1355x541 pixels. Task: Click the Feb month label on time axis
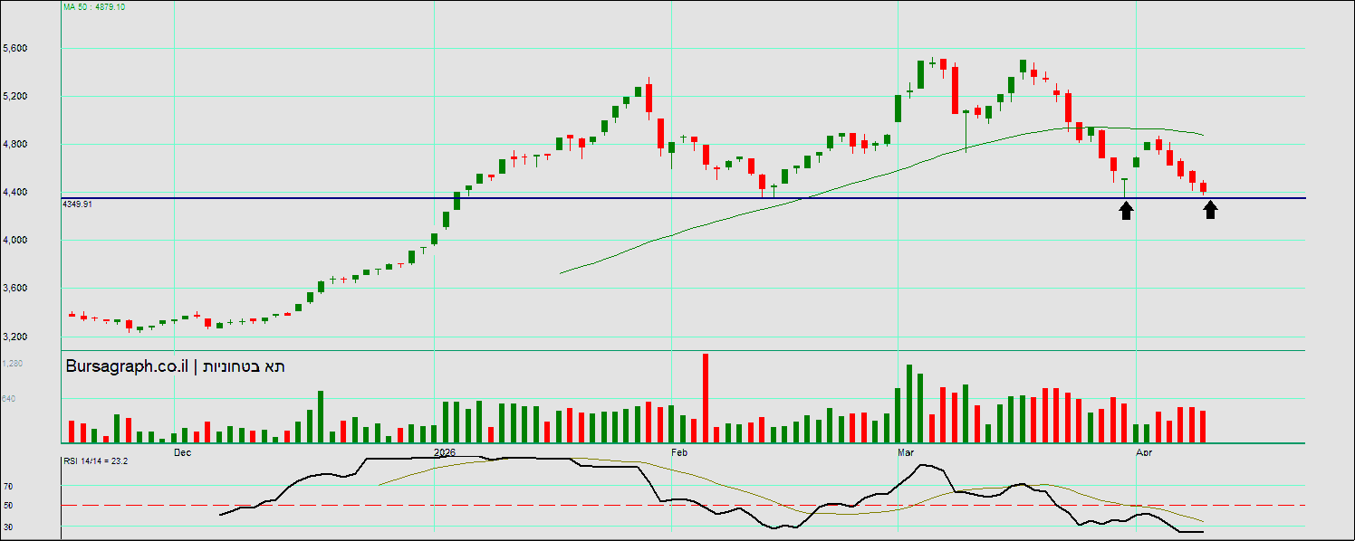tap(679, 451)
